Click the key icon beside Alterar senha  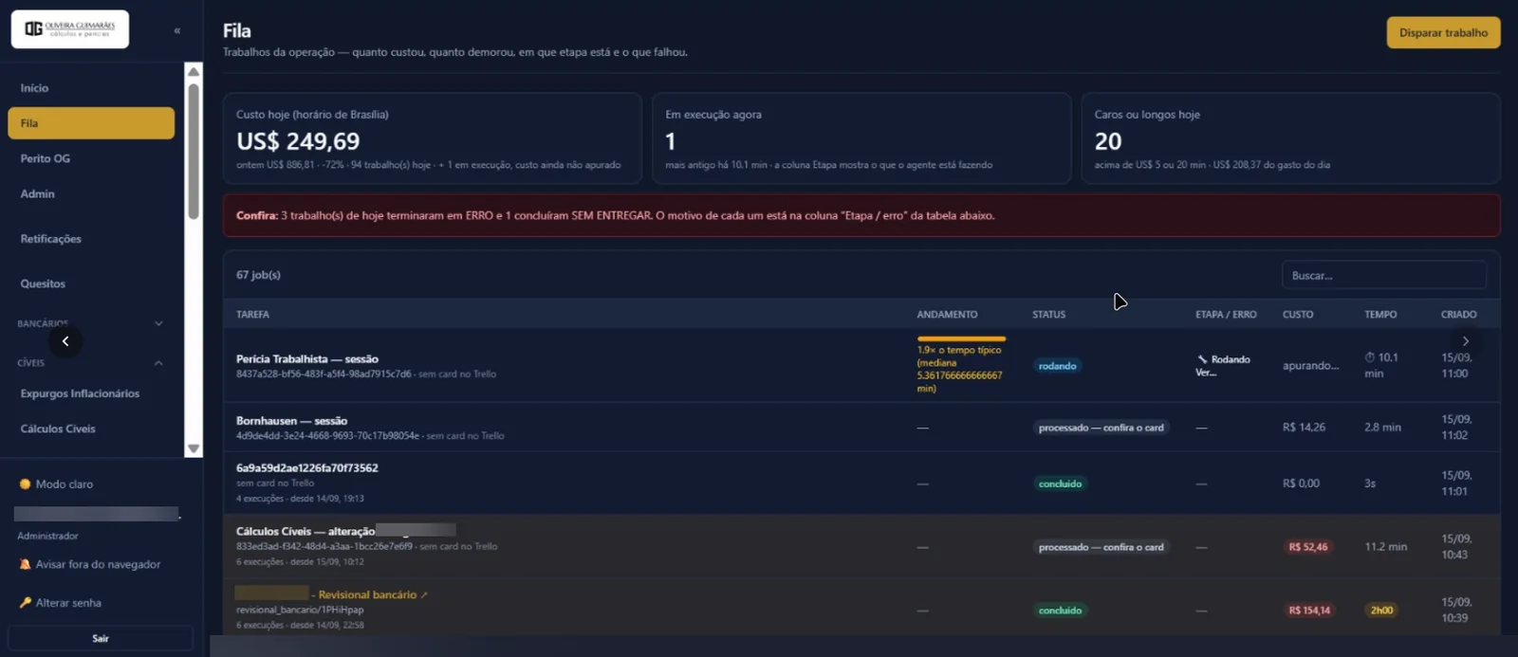tap(25, 603)
